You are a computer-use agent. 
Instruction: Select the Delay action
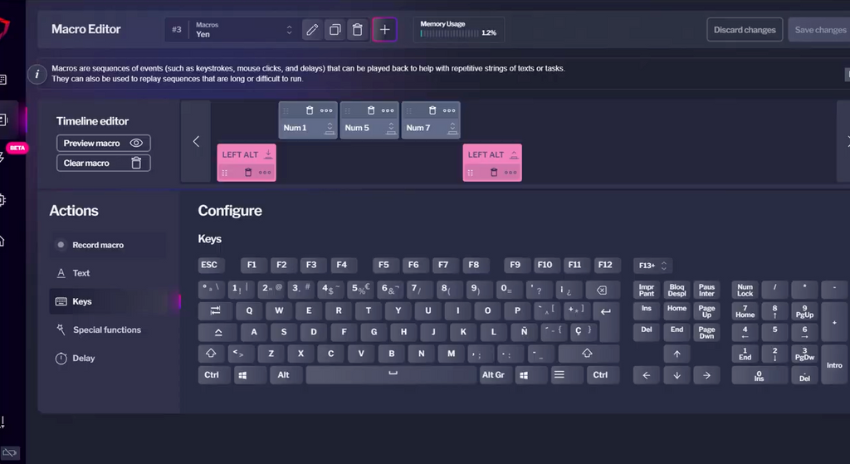pos(83,359)
